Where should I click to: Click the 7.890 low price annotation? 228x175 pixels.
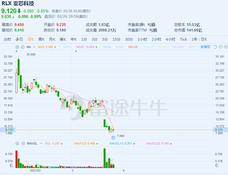[x=121, y=136]
